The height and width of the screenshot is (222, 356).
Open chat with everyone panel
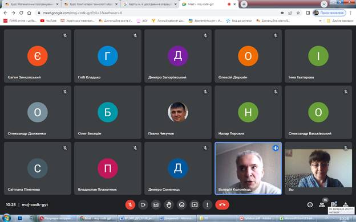(334, 204)
